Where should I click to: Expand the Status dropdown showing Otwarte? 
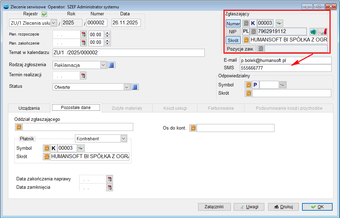point(127,87)
